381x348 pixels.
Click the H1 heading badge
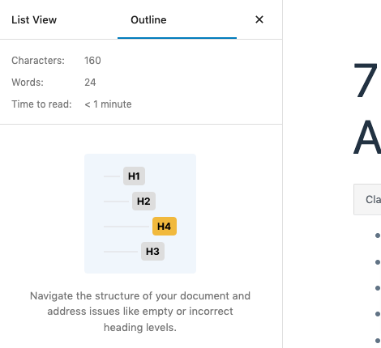tap(134, 176)
